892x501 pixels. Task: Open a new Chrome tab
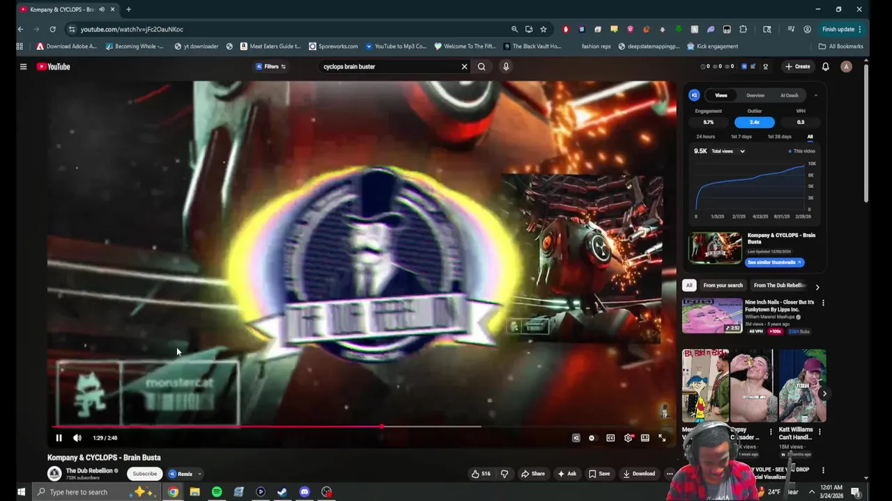pyautogui.click(x=128, y=9)
